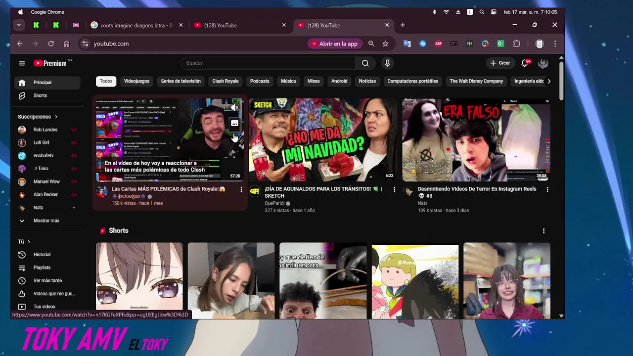This screenshot has width=633, height=356.
Task: Switch to roots imagine dragons letra tab
Action: 137,25
